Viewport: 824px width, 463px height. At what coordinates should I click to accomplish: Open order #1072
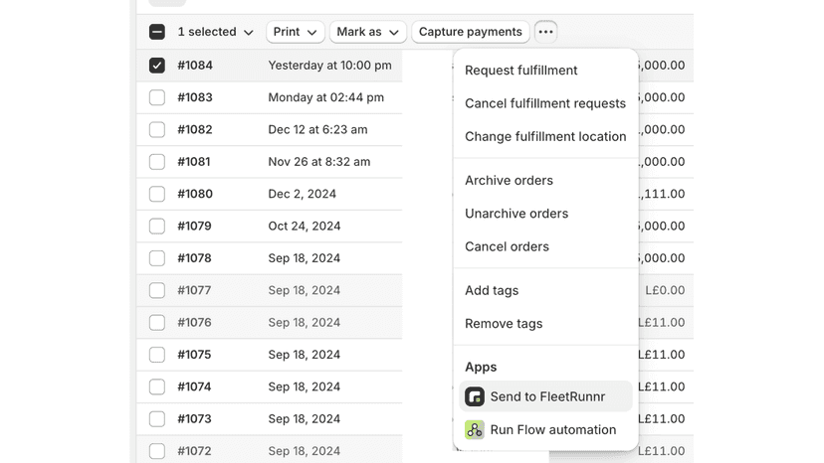point(194,451)
